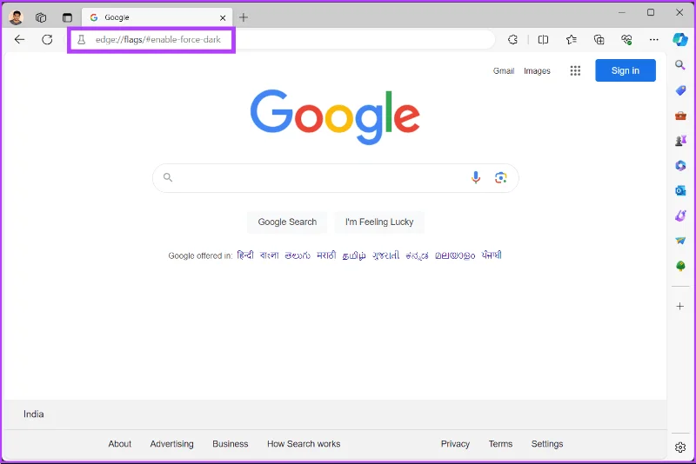Open the About footer link
This screenshot has height=464, width=696.
click(120, 444)
